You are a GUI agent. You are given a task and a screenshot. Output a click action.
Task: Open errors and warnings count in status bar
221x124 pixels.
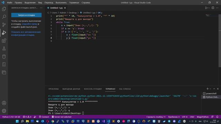pos(27,117)
